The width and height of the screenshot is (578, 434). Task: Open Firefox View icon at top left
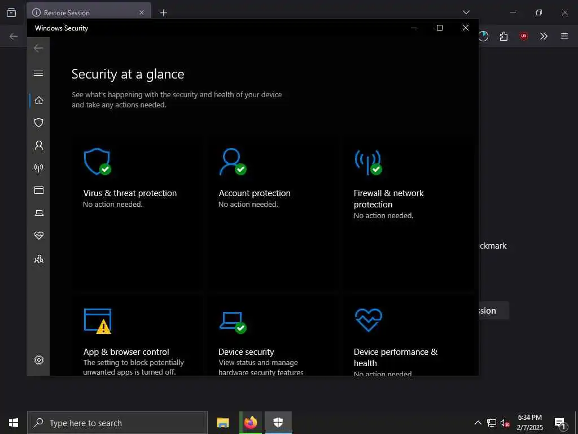point(11,12)
